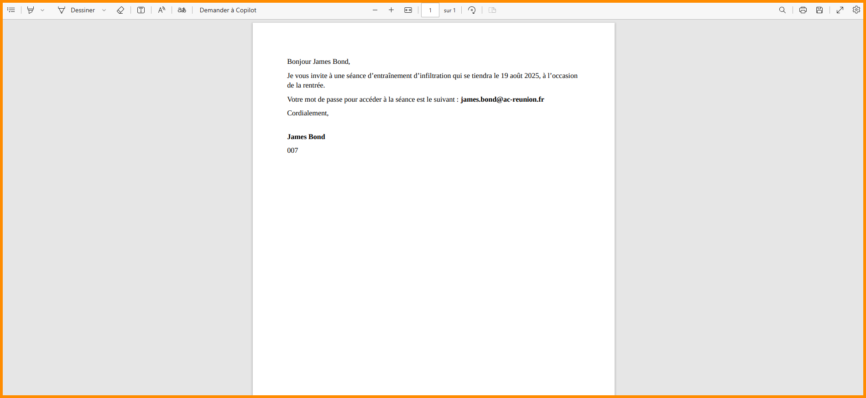Toggle the page view layout
The image size is (866, 398).
[x=492, y=10]
